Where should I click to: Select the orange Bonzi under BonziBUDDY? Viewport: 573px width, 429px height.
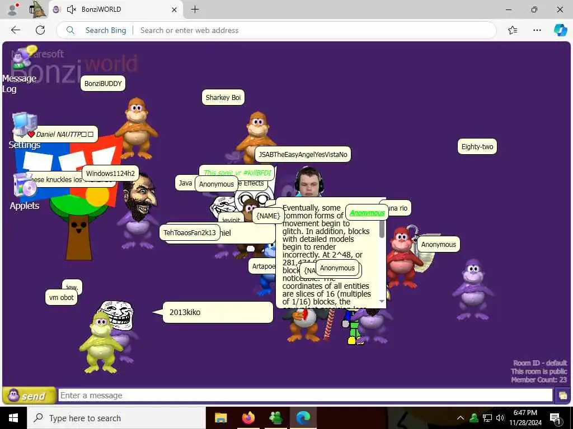point(137,128)
